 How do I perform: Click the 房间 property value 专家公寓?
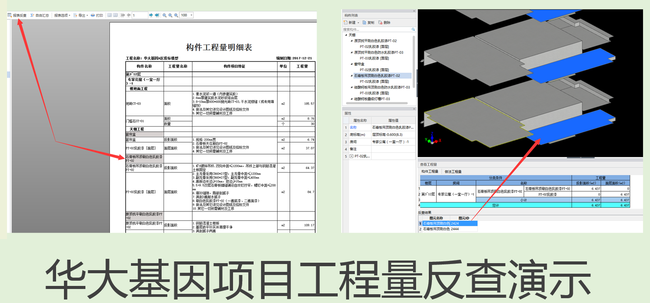(393, 142)
